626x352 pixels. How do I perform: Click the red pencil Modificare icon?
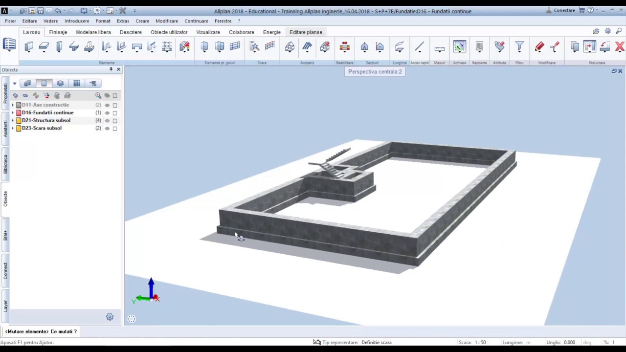[539, 47]
